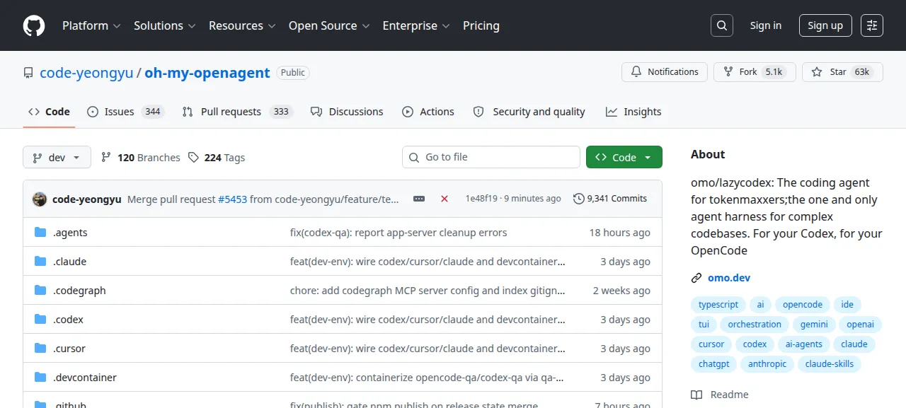906x408 pixels.
Task: Click the code-yeongyu avatar in commit row
Action: 40,199
